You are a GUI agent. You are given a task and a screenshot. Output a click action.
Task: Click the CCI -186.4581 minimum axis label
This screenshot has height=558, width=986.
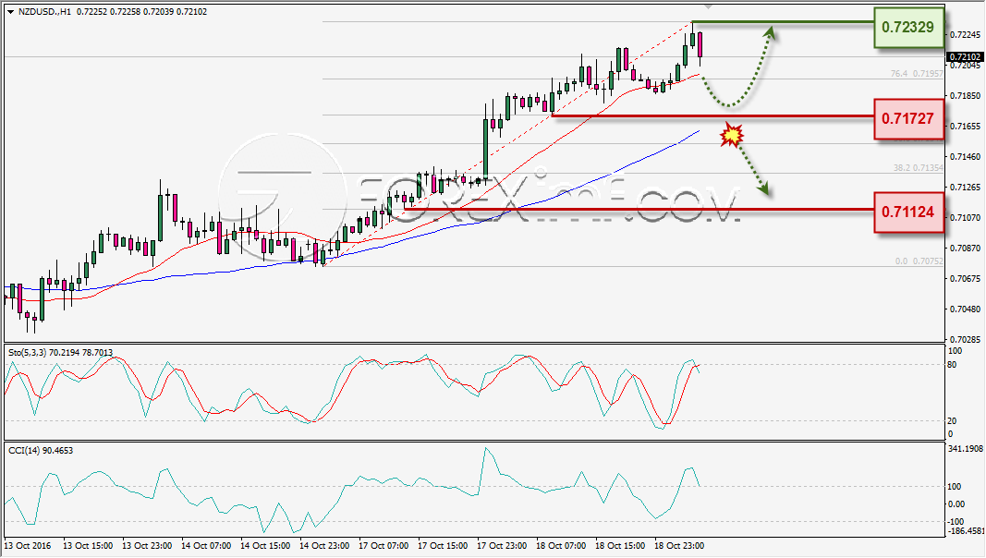966,531
